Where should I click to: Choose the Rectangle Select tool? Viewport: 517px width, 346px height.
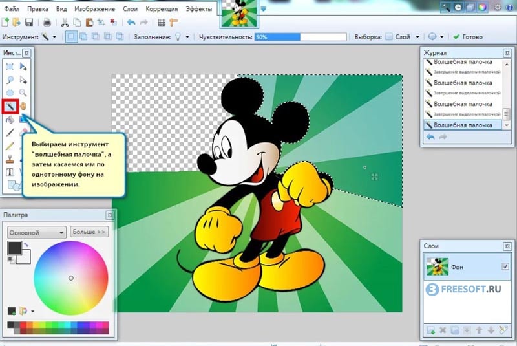click(10, 67)
